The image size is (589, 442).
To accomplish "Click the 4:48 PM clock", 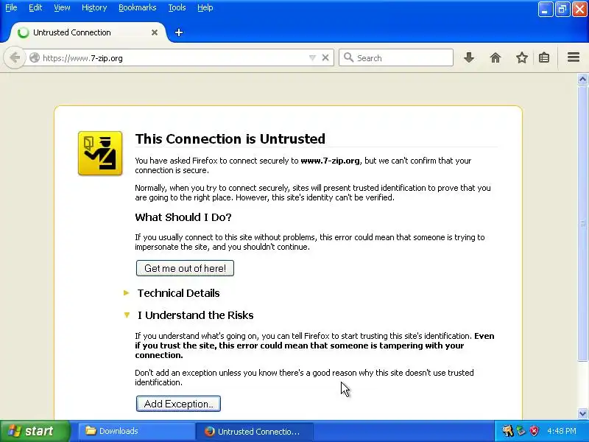I will (562, 431).
